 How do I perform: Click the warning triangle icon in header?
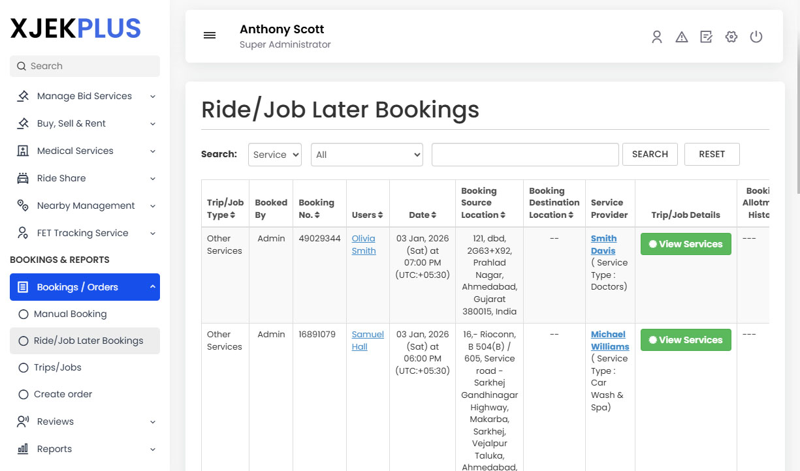(x=682, y=37)
